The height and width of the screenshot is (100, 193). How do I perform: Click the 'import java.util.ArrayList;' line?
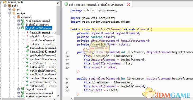(x=93, y=18)
